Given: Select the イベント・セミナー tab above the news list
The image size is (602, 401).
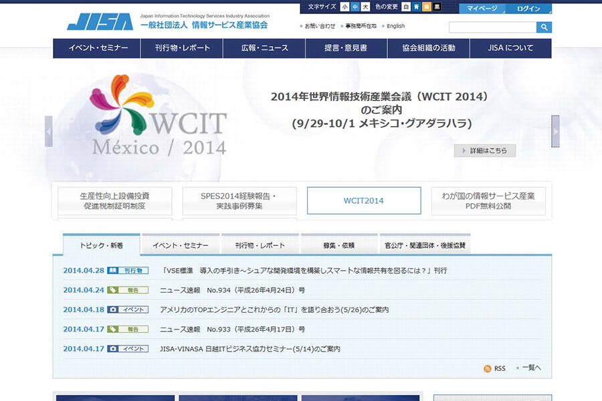Looking at the screenshot, I should 181,245.
